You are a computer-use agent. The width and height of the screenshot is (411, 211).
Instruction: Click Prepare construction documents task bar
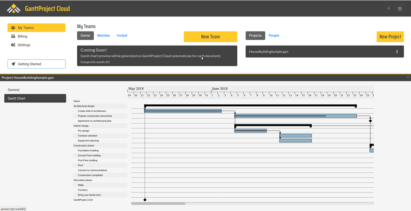(296, 116)
